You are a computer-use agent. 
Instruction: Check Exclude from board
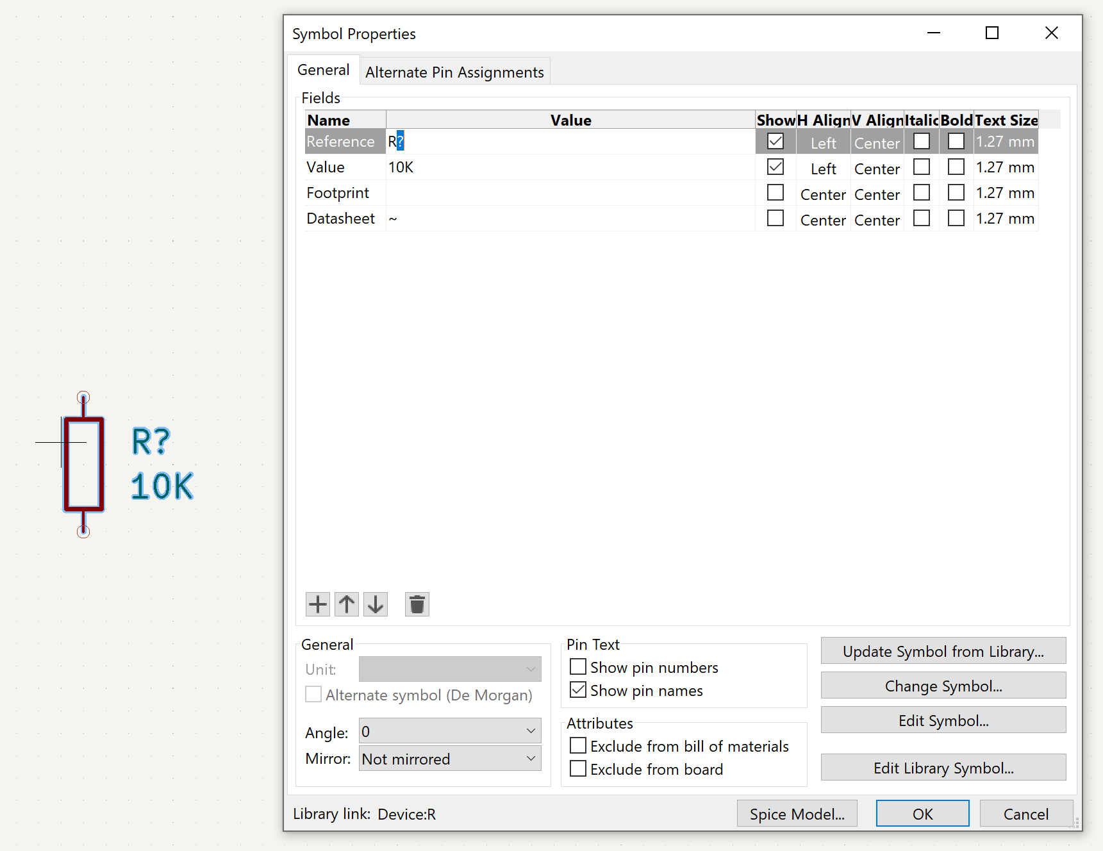pyautogui.click(x=577, y=768)
